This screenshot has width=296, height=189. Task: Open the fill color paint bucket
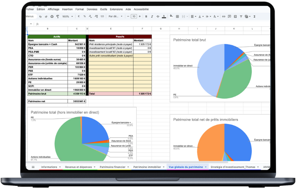pyautogui.click(x=171, y=16)
